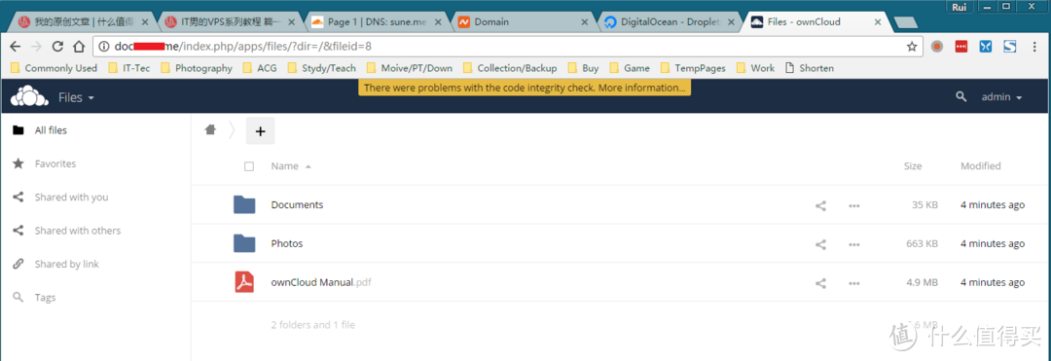This screenshot has height=361, width=1051.
Task: Select Favorites in the sidebar
Action: (x=54, y=163)
